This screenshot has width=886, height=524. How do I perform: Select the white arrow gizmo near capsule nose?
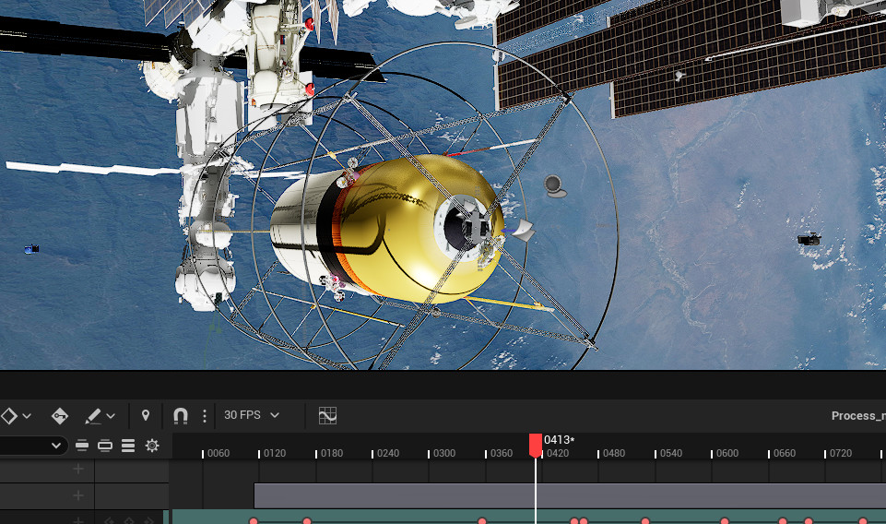523,230
